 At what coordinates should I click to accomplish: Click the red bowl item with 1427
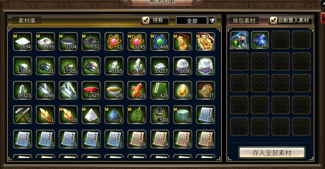point(91,90)
